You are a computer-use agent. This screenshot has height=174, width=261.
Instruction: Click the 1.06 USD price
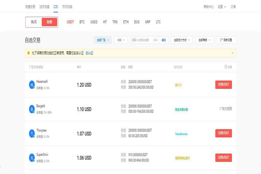tap(84, 158)
